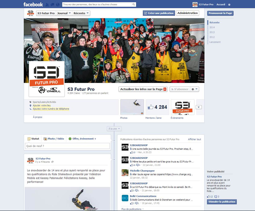Expand more page apps with the arrow button

point(199,107)
